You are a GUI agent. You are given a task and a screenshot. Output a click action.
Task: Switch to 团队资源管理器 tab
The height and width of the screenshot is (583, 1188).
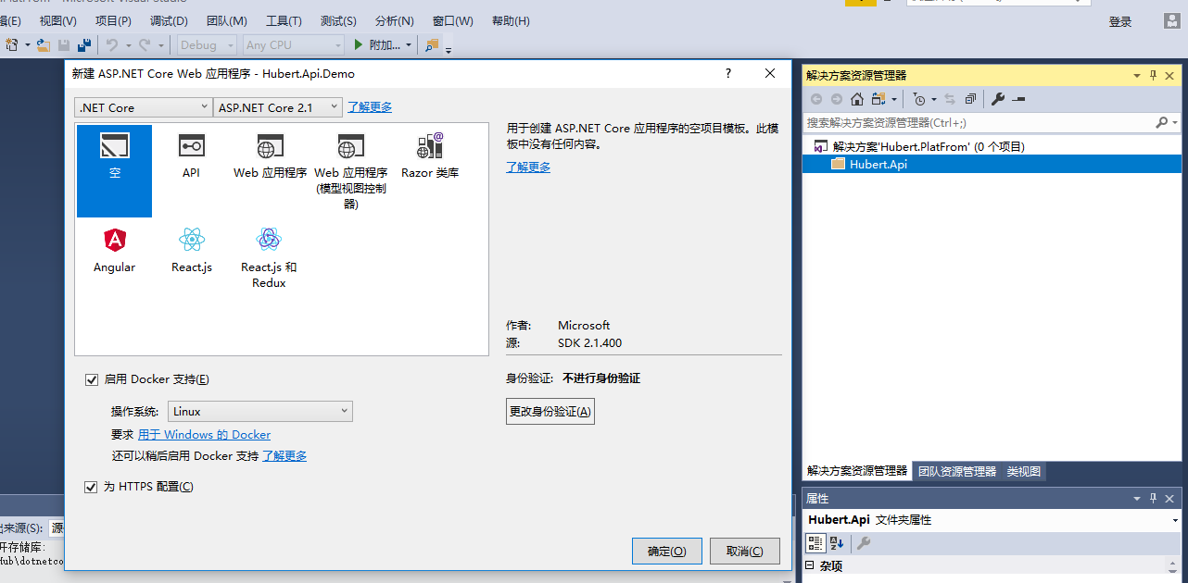pos(957,471)
